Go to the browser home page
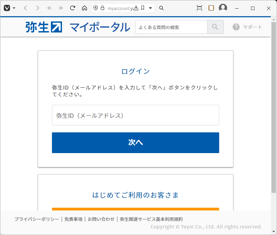 (x=84, y=8)
